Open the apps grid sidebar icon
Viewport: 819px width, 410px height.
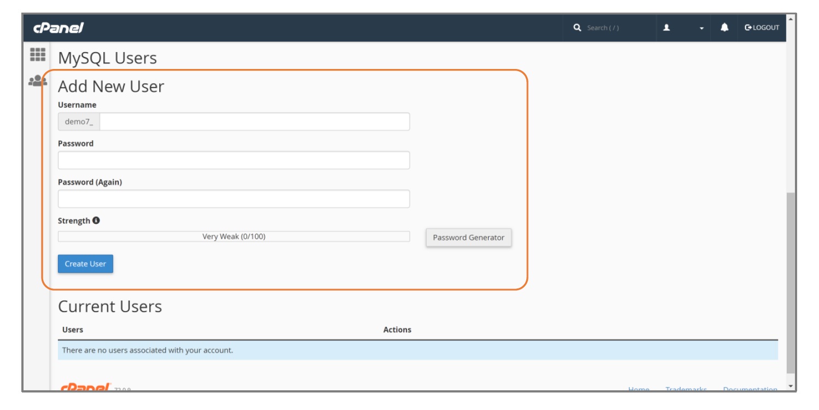point(37,55)
